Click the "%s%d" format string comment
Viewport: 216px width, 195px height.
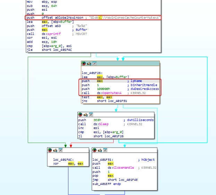click(81, 26)
